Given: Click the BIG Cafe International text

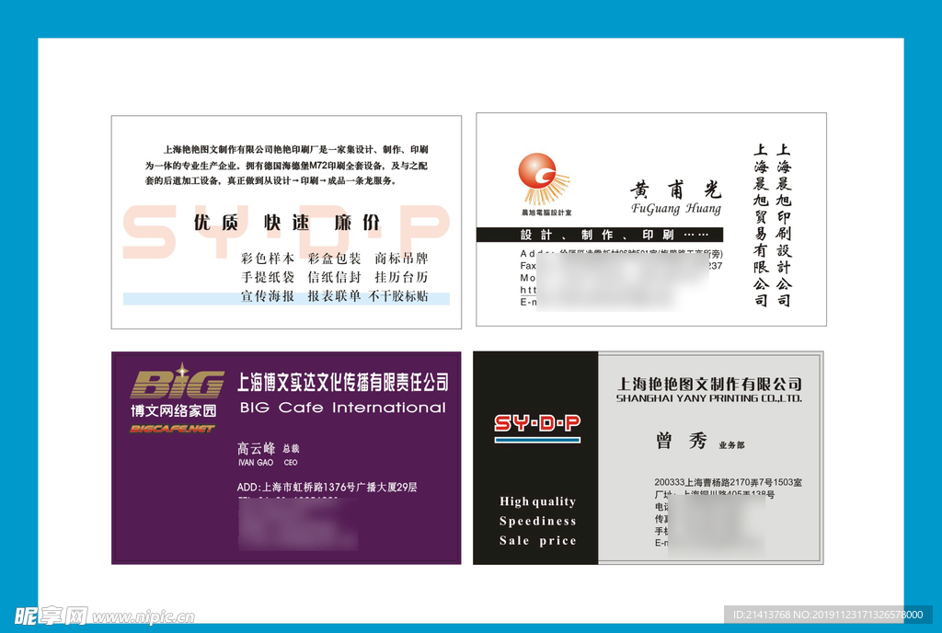Looking at the screenshot, I should [342, 408].
